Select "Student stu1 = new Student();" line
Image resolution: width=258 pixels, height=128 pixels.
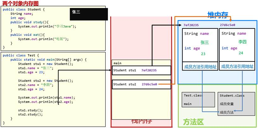click(x=45, y=64)
